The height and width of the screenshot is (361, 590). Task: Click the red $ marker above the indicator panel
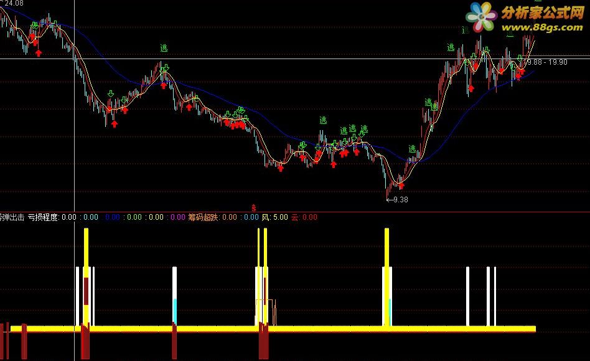(253, 207)
